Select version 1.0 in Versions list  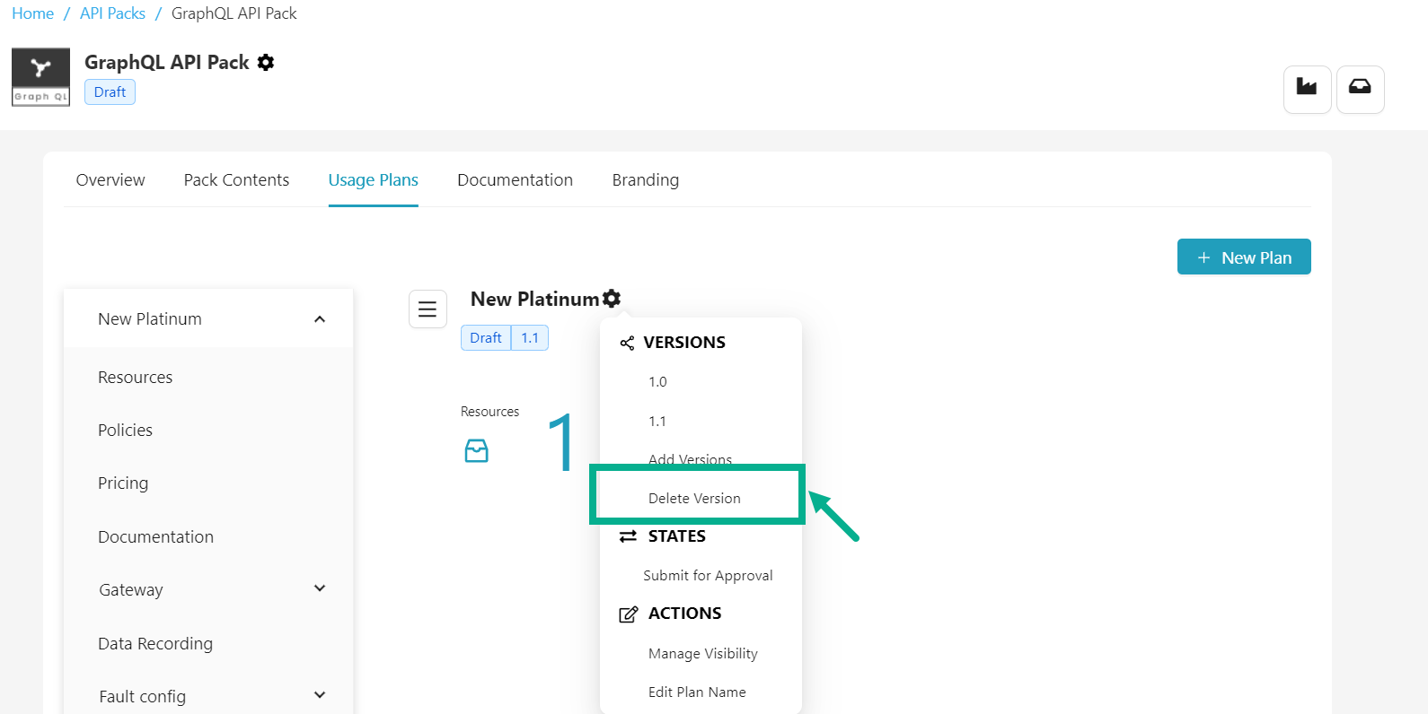click(x=657, y=382)
